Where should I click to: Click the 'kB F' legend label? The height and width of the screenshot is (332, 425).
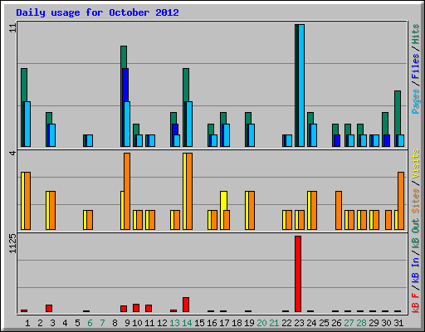[416, 303]
